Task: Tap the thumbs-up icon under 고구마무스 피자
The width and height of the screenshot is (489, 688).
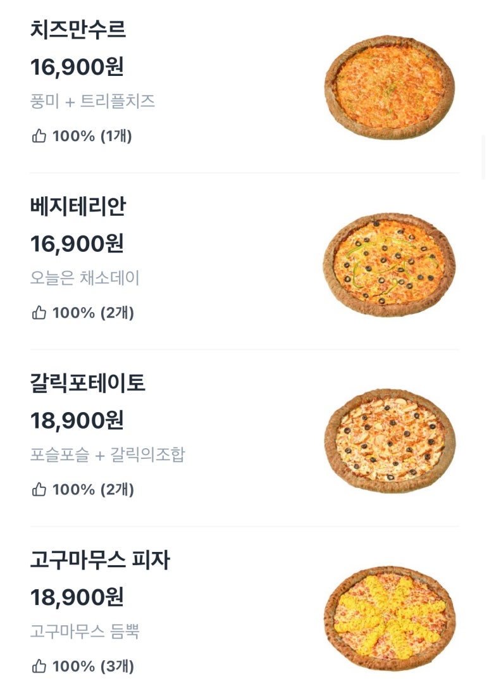Action: [x=39, y=666]
